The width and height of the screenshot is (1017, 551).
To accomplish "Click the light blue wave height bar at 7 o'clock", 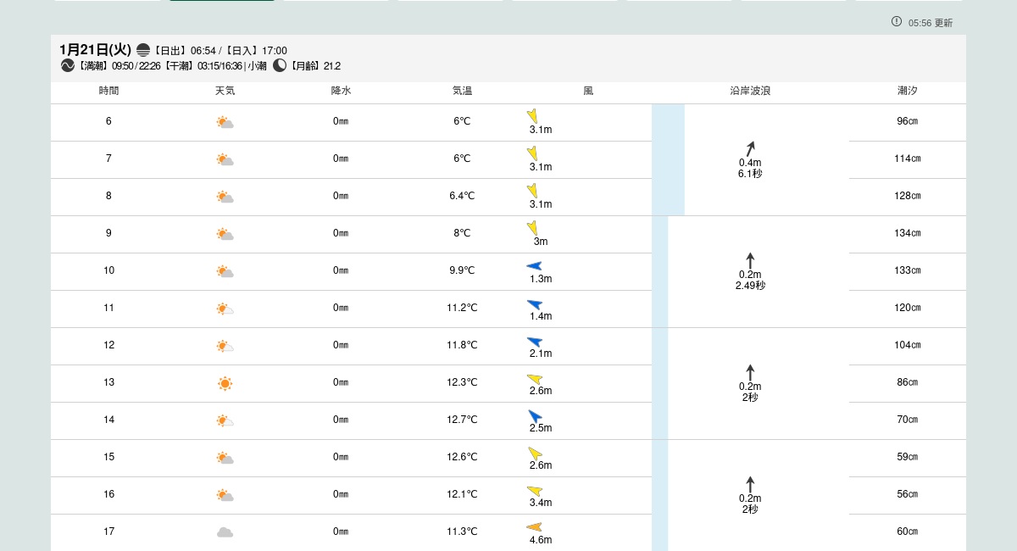I will coord(668,159).
